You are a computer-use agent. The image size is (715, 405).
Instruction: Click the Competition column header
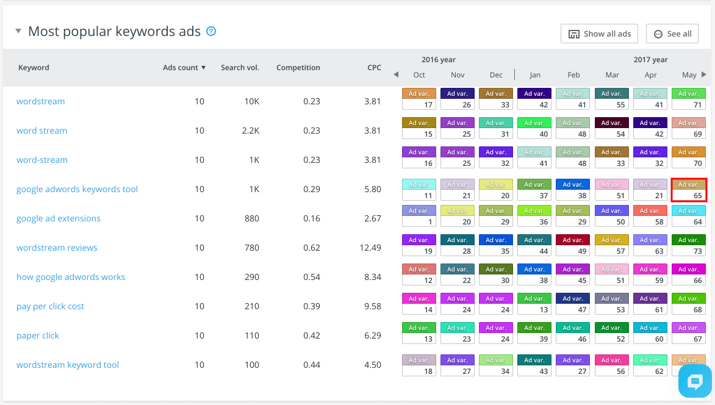click(x=298, y=68)
